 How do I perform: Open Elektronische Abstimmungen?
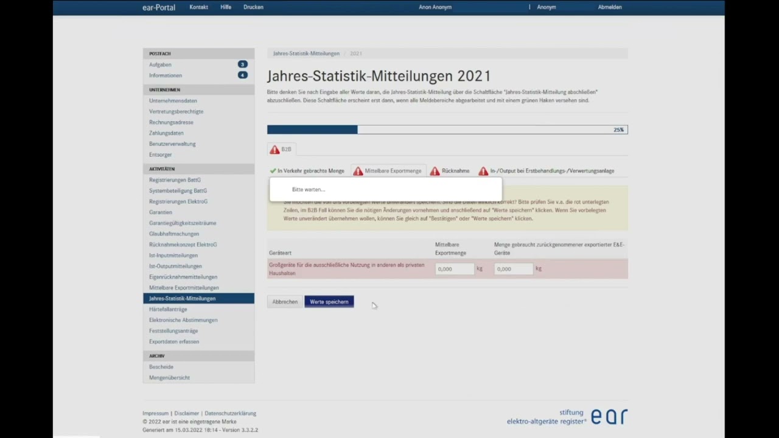coord(183,320)
